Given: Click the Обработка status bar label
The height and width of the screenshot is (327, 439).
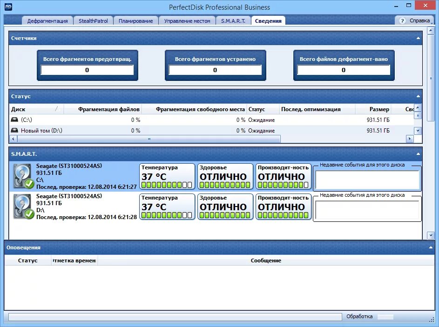Looking at the screenshot, I should click(359, 316).
